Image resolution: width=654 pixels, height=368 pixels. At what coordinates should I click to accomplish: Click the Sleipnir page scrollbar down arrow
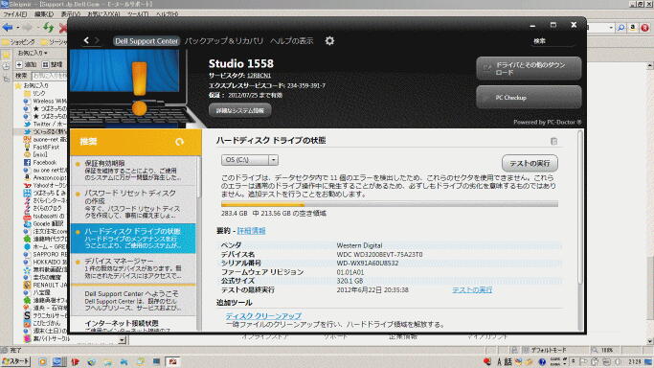pyautogui.click(x=650, y=342)
